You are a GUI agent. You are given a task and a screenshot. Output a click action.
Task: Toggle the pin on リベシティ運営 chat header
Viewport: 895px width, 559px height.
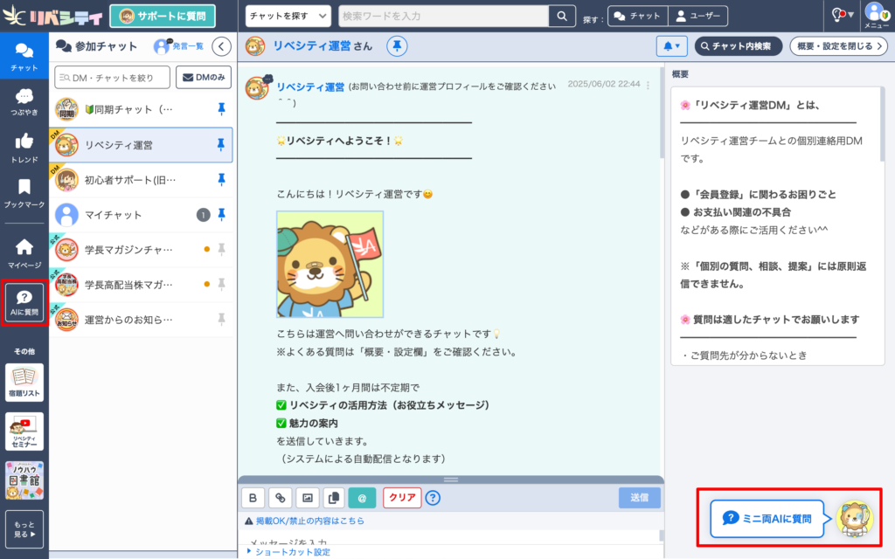click(x=396, y=46)
